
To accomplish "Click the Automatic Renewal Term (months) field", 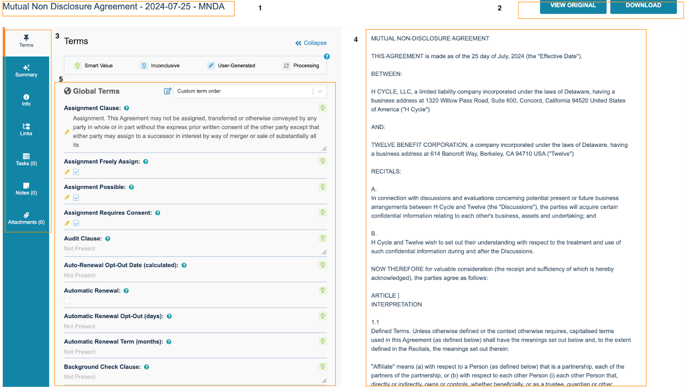I will (x=196, y=352).
